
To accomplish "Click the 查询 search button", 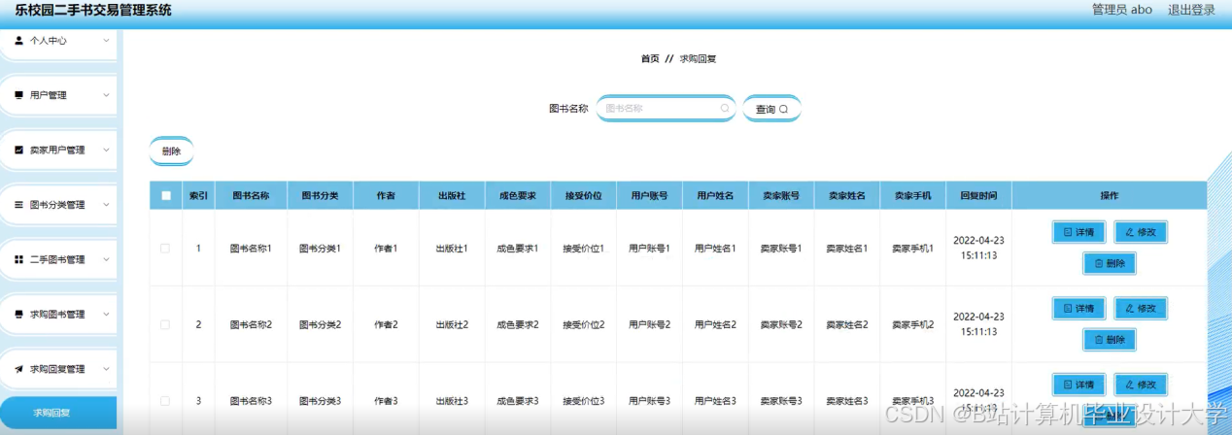I will [x=772, y=109].
